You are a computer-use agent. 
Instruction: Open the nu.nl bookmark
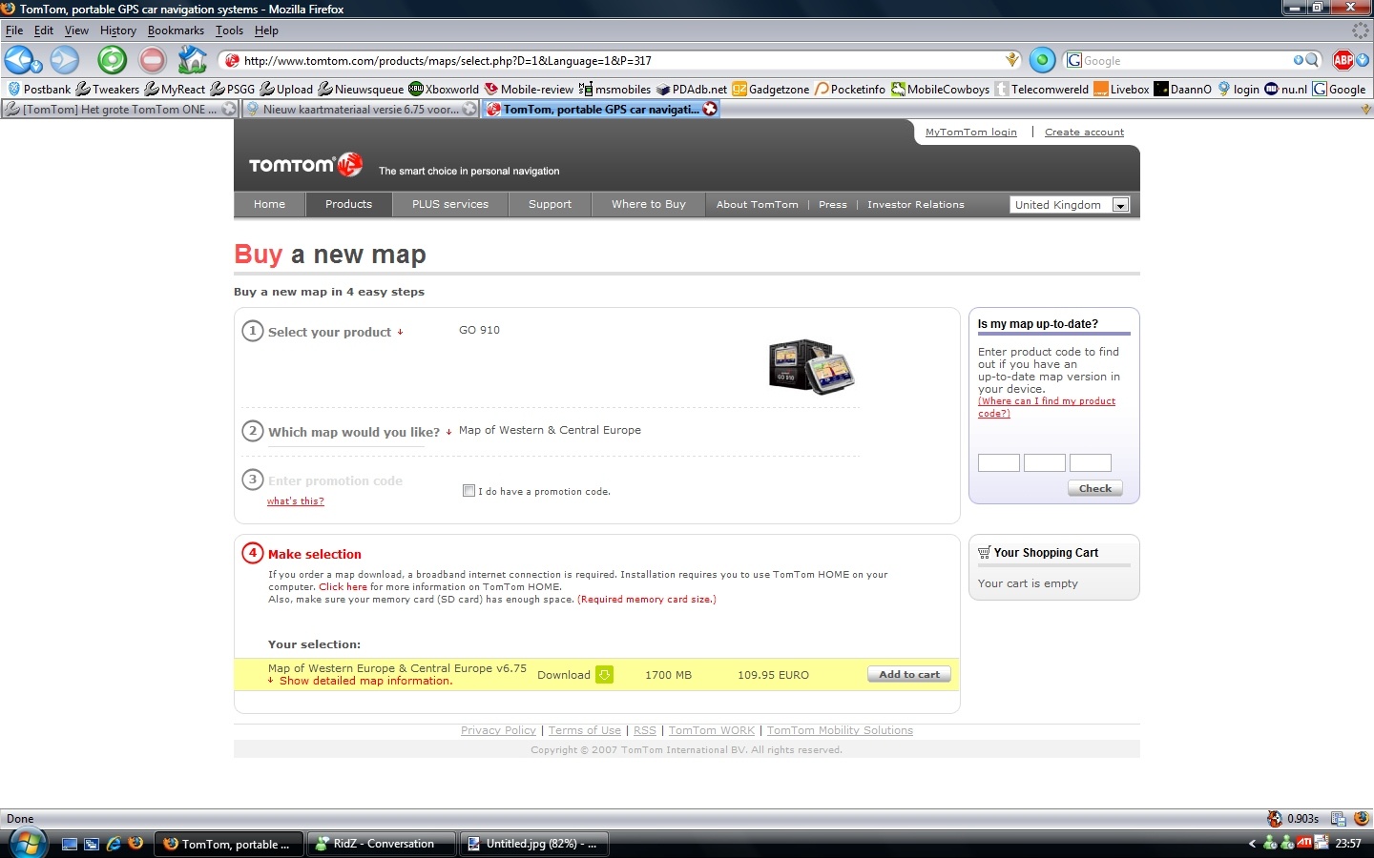point(1285,89)
